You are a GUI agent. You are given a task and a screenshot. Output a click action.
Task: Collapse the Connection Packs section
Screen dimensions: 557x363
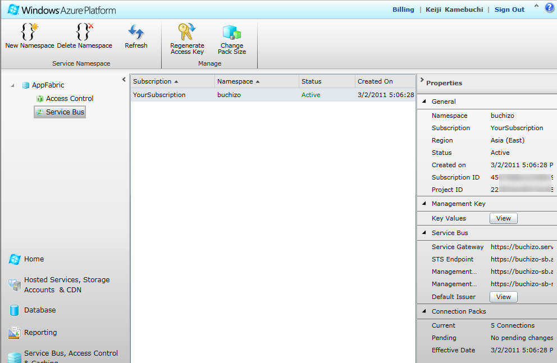pos(423,311)
